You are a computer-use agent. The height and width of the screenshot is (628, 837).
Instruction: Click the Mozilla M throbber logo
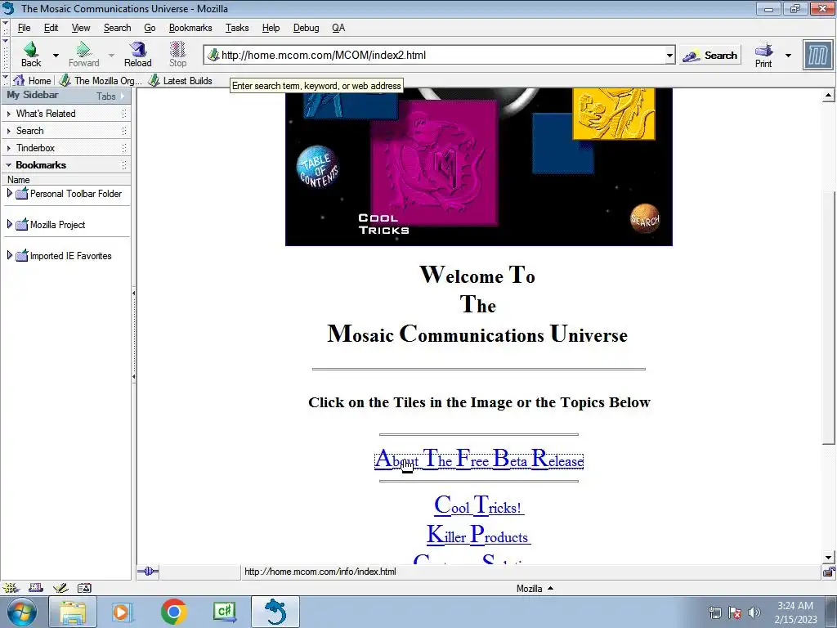pyautogui.click(x=817, y=55)
